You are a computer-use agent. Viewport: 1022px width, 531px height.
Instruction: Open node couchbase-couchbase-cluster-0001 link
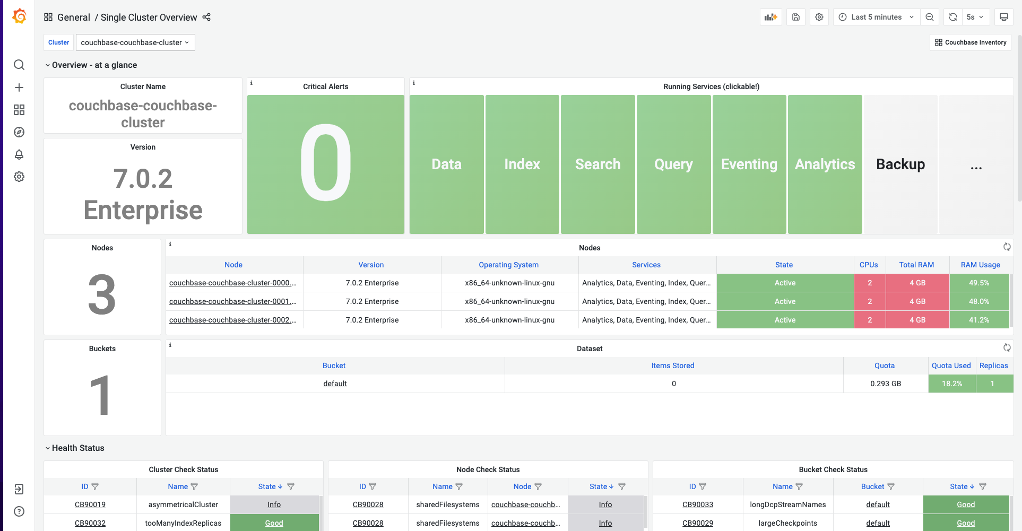point(233,301)
